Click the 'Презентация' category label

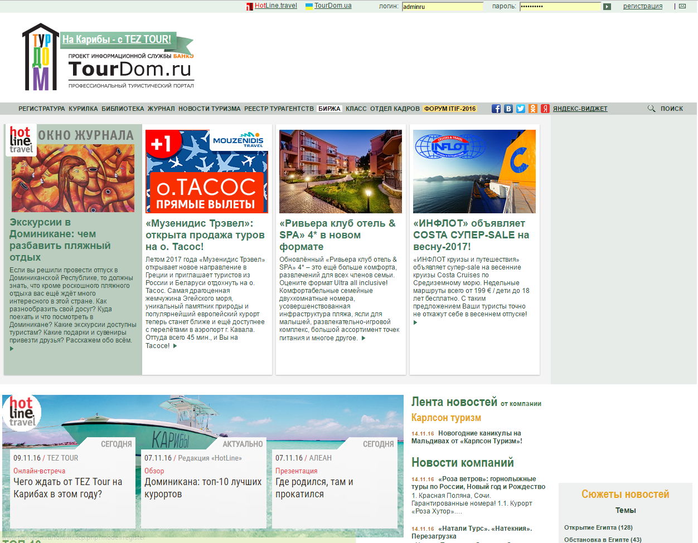296,471
